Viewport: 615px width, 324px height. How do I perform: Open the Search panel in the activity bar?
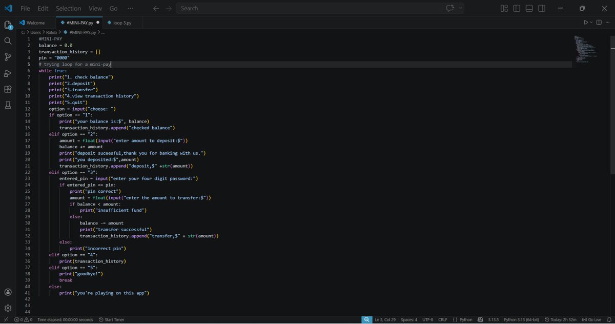click(x=8, y=40)
